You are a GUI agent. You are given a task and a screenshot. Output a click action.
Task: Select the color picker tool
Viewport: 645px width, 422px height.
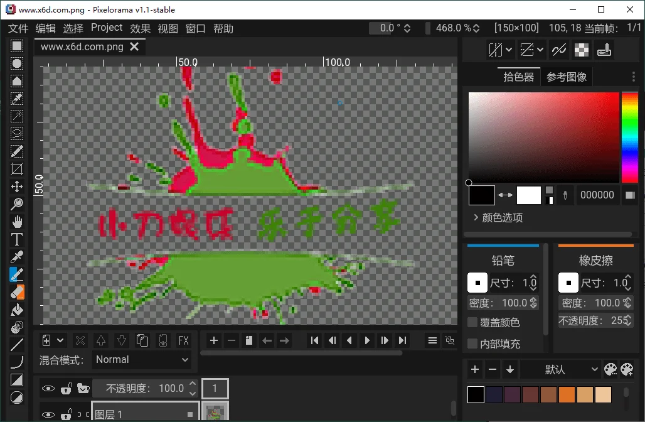pos(17,256)
